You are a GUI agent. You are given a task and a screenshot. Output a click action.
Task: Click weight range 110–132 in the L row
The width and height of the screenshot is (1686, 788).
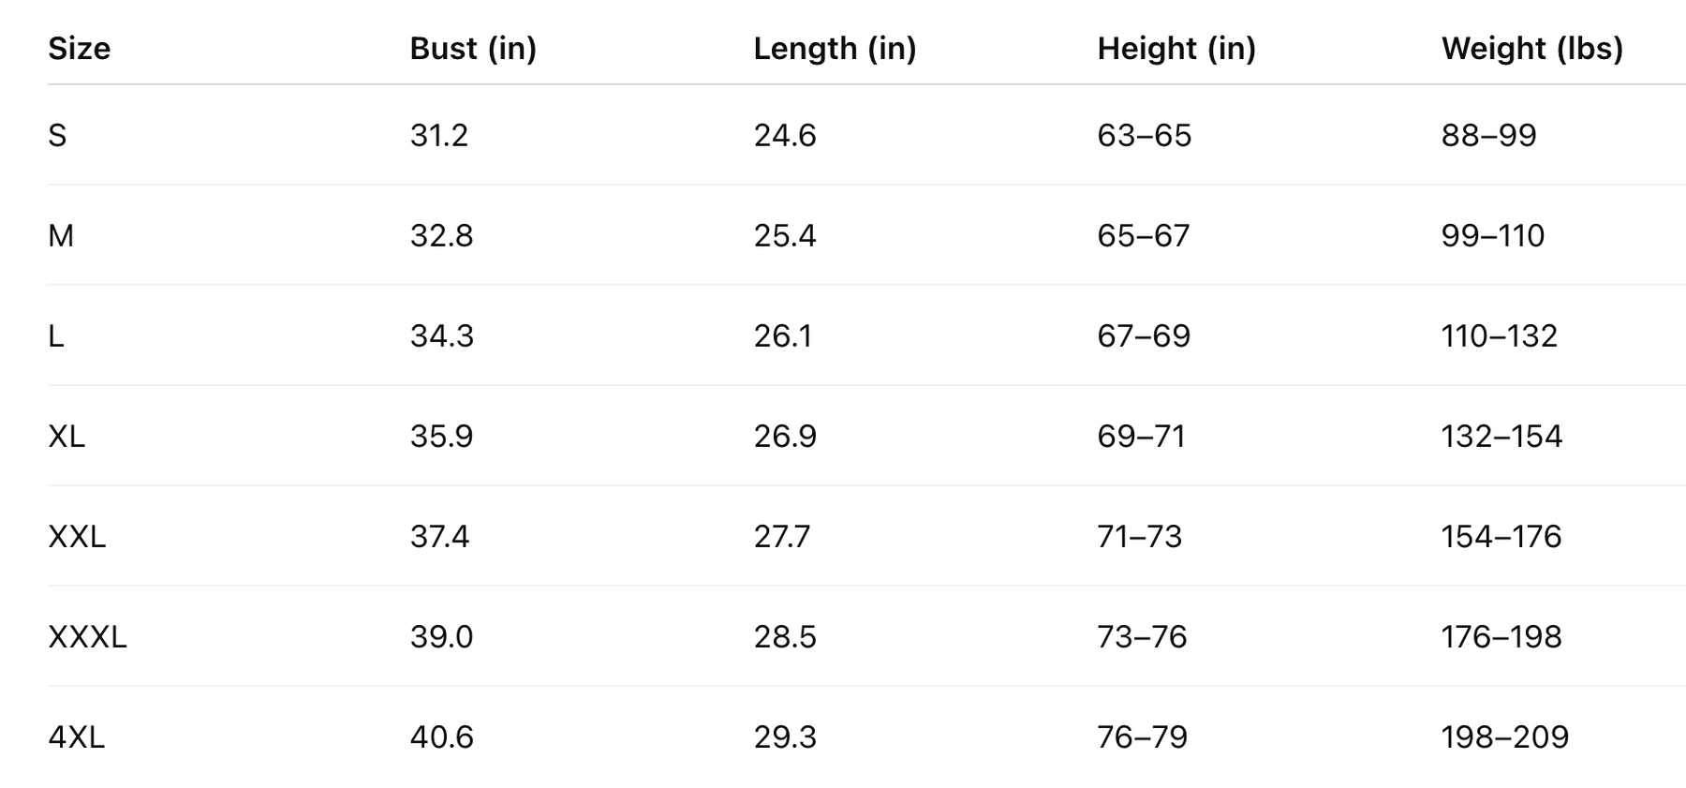pos(1500,336)
